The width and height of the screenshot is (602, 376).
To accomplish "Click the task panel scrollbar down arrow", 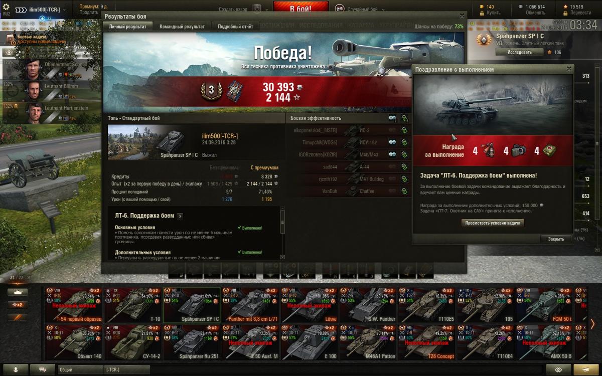I will pos(282,257).
